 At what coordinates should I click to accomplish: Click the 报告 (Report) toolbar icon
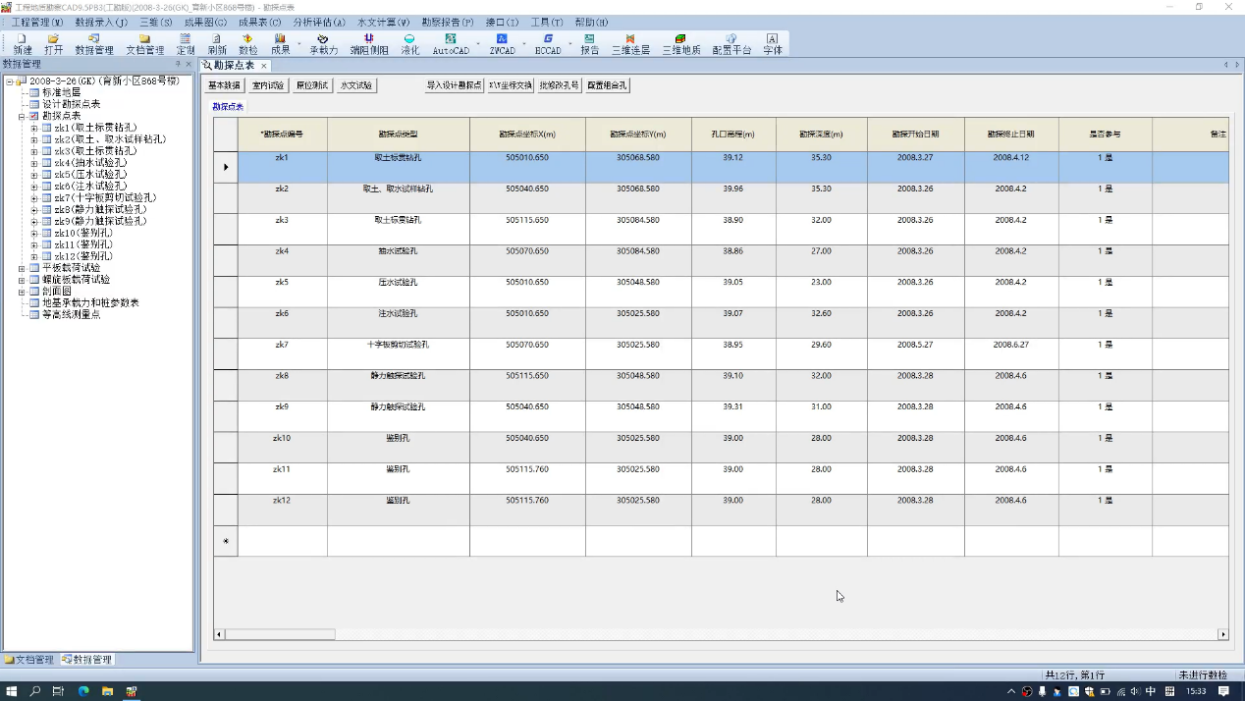tap(589, 44)
